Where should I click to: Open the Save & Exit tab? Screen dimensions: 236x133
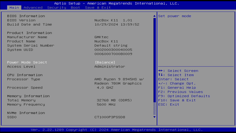(x=98, y=8)
